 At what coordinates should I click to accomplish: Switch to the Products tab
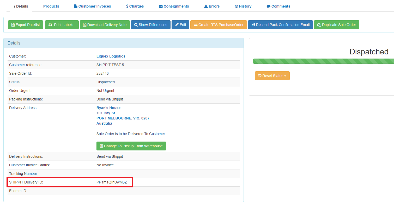pyautogui.click(x=51, y=6)
